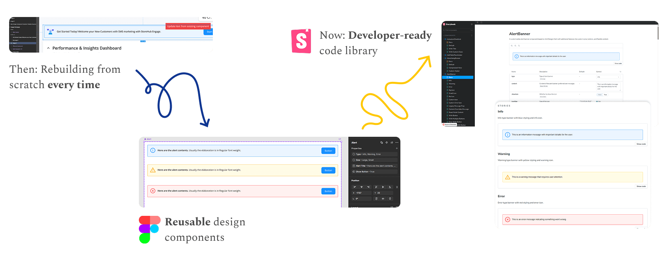The height and width of the screenshot is (253, 671).
Task: Click warning triangle icon in Warning story banner
Action: coord(508,177)
